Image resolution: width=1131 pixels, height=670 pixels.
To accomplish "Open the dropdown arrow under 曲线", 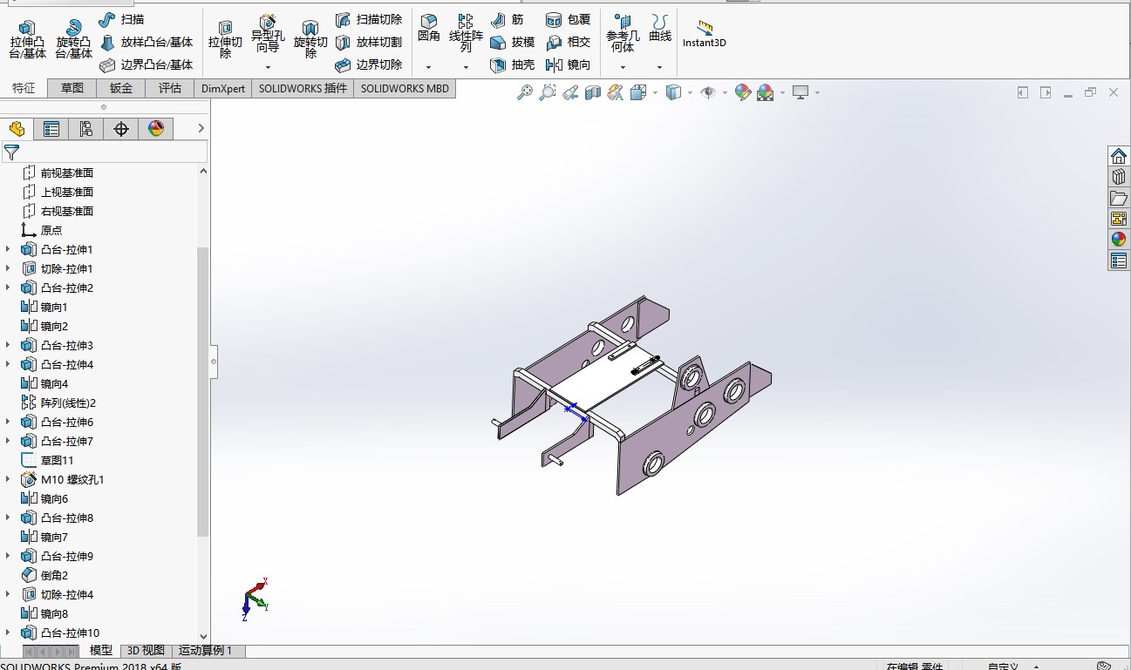I will (660, 67).
